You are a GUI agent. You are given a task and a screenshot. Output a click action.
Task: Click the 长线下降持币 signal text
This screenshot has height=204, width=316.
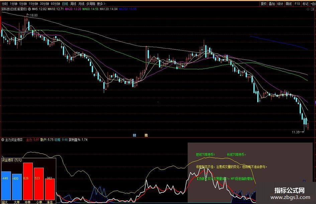236,154
